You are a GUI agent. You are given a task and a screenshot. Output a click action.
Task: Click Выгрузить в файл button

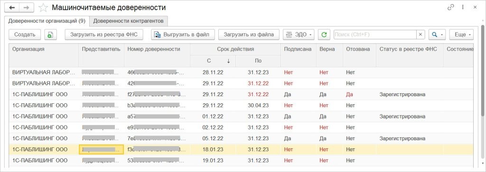[x=183, y=35]
